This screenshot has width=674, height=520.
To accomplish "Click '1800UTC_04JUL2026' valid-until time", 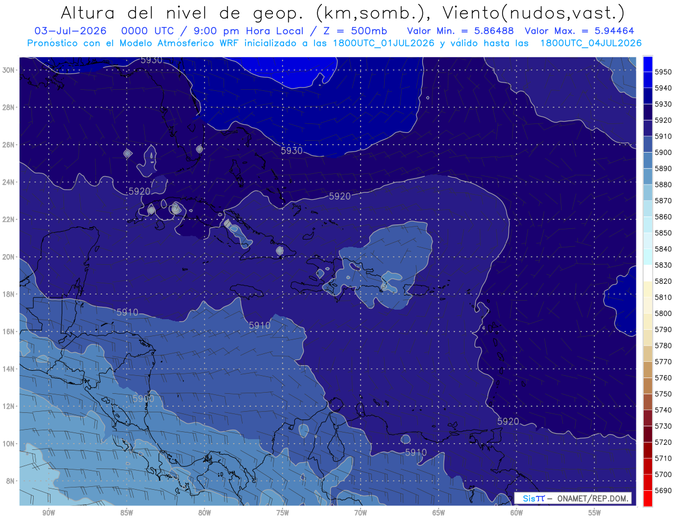I will pos(591,43).
